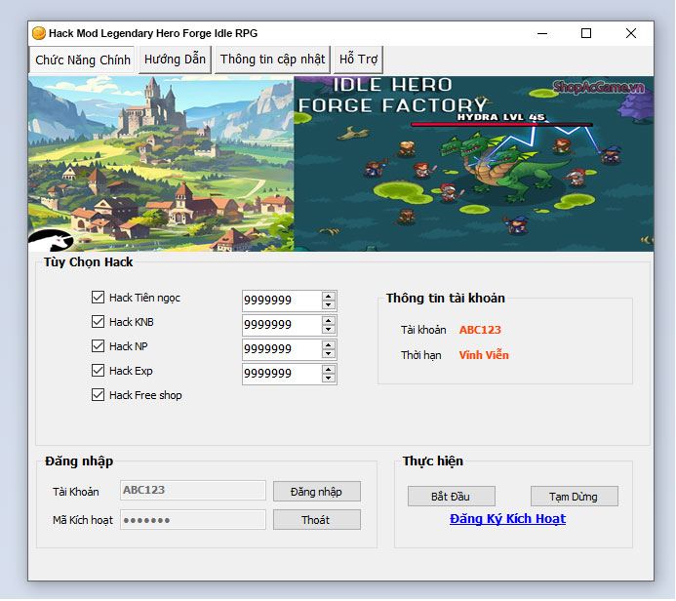
Task: Click the castle landscape banner image
Action: click(x=161, y=164)
